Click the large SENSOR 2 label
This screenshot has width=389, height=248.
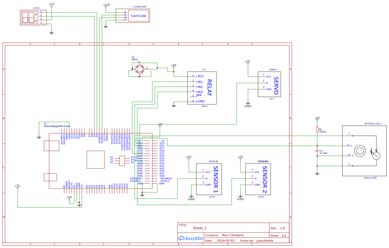click(265, 179)
